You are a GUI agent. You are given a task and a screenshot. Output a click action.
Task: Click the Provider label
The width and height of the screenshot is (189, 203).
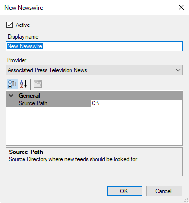(x=17, y=60)
